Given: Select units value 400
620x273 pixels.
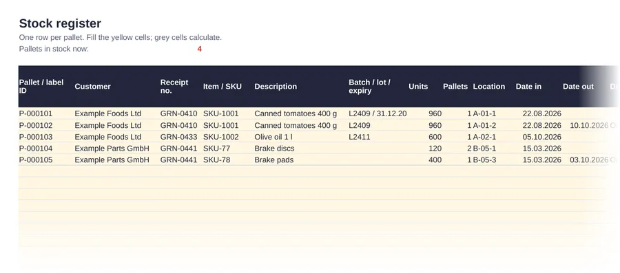Looking at the screenshot, I should pos(435,160).
